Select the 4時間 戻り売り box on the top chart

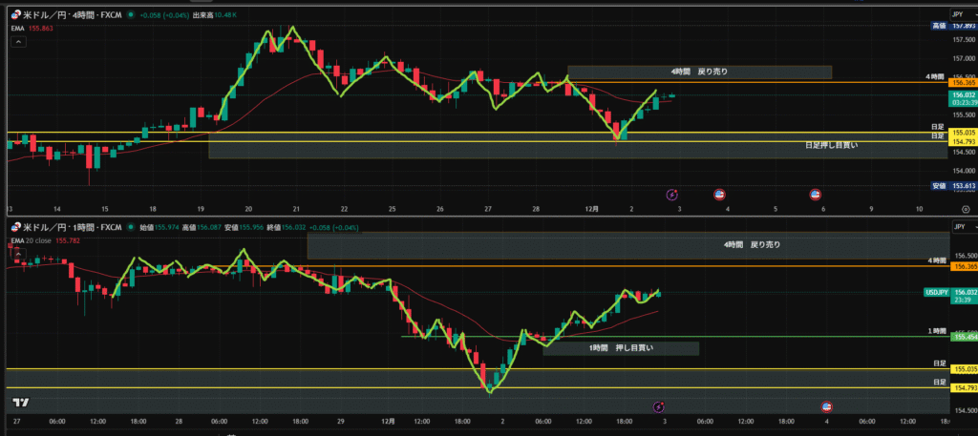click(x=699, y=72)
